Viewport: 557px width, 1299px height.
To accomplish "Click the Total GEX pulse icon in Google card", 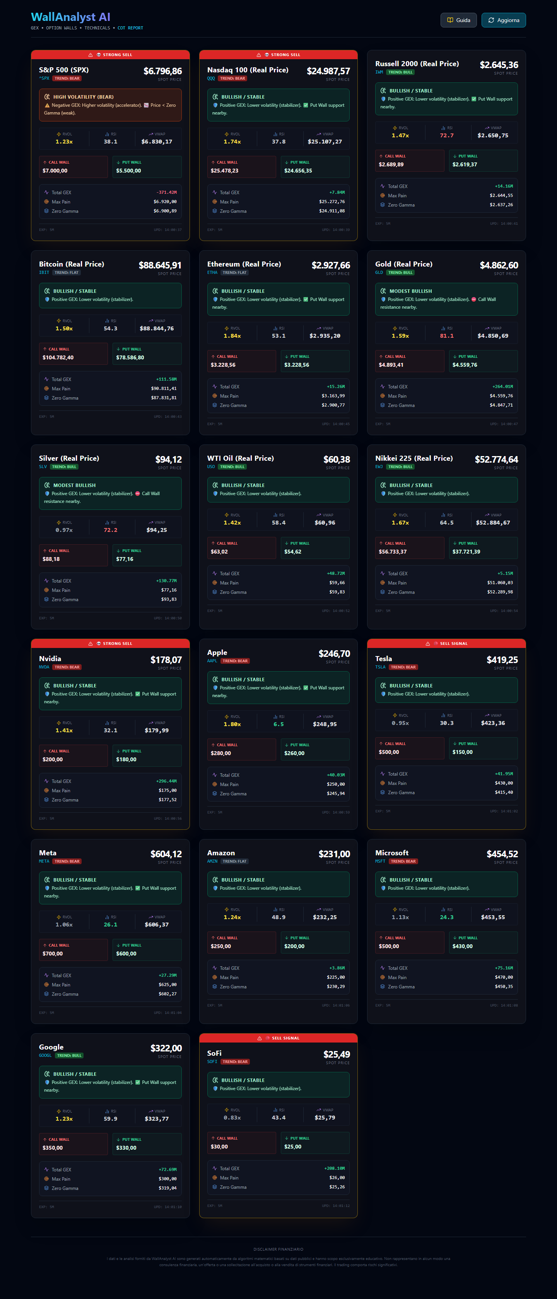I will (46, 1169).
